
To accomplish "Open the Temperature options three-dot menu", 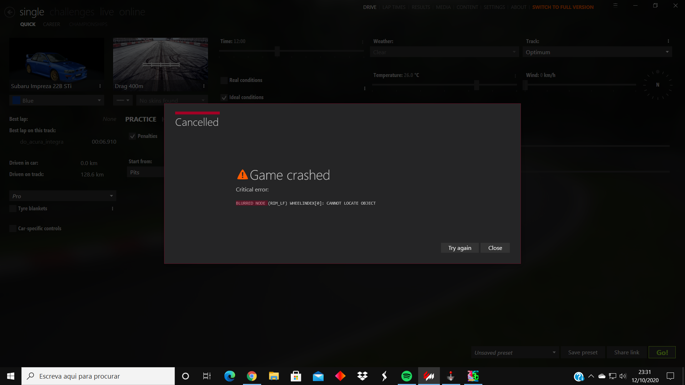I will click(515, 76).
